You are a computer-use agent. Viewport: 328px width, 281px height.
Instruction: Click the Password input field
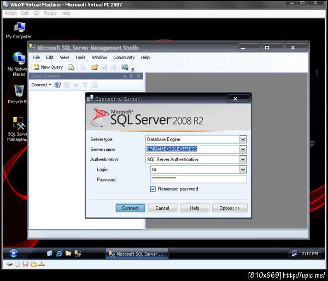tap(198, 179)
